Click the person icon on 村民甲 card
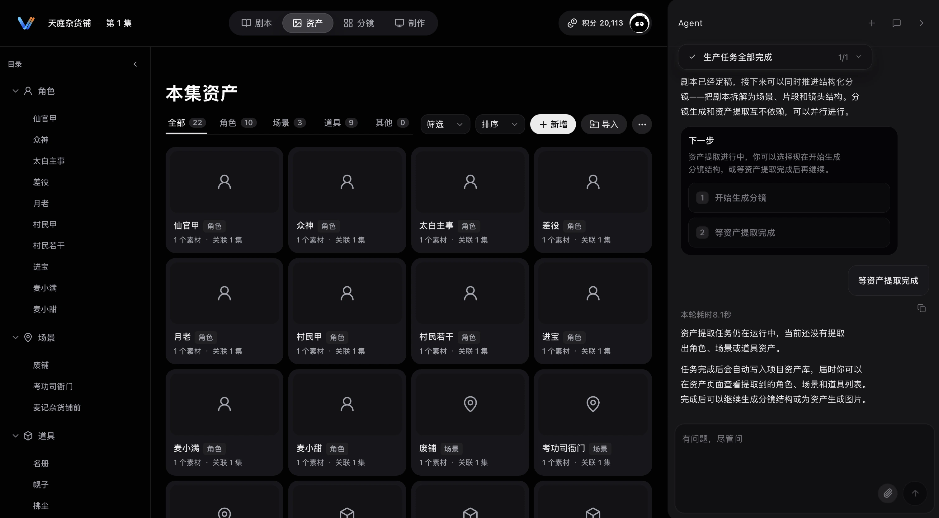The image size is (939, 518). tap(347, 293)
